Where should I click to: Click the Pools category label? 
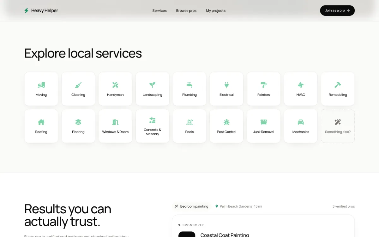pyautogui.click(x=189, y=132)
